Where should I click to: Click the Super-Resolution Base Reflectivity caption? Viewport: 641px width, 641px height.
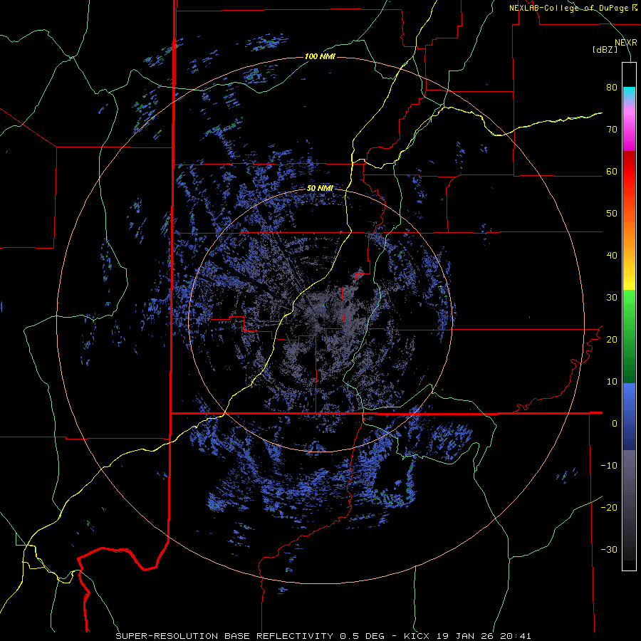tap(323, 636)
